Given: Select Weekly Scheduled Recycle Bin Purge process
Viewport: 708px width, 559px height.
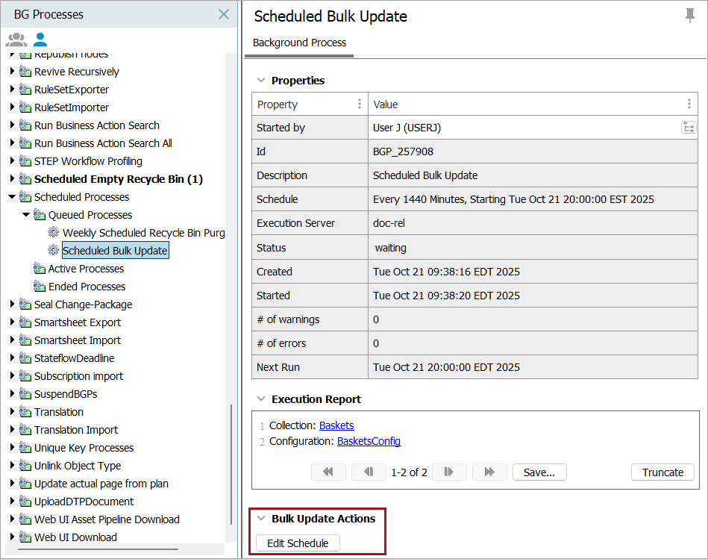Looking at the screenshot, I should (143, 233).
